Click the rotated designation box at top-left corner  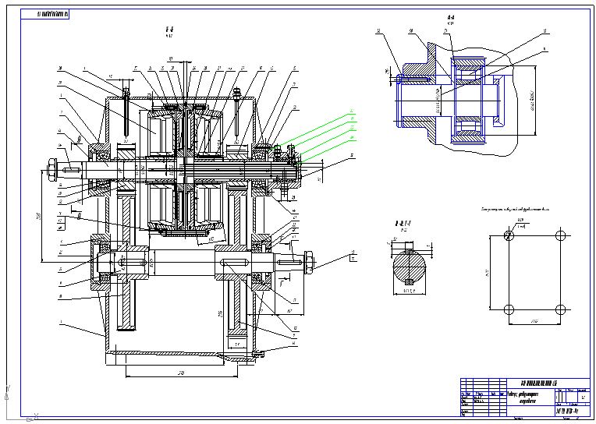tap(44, 15)
